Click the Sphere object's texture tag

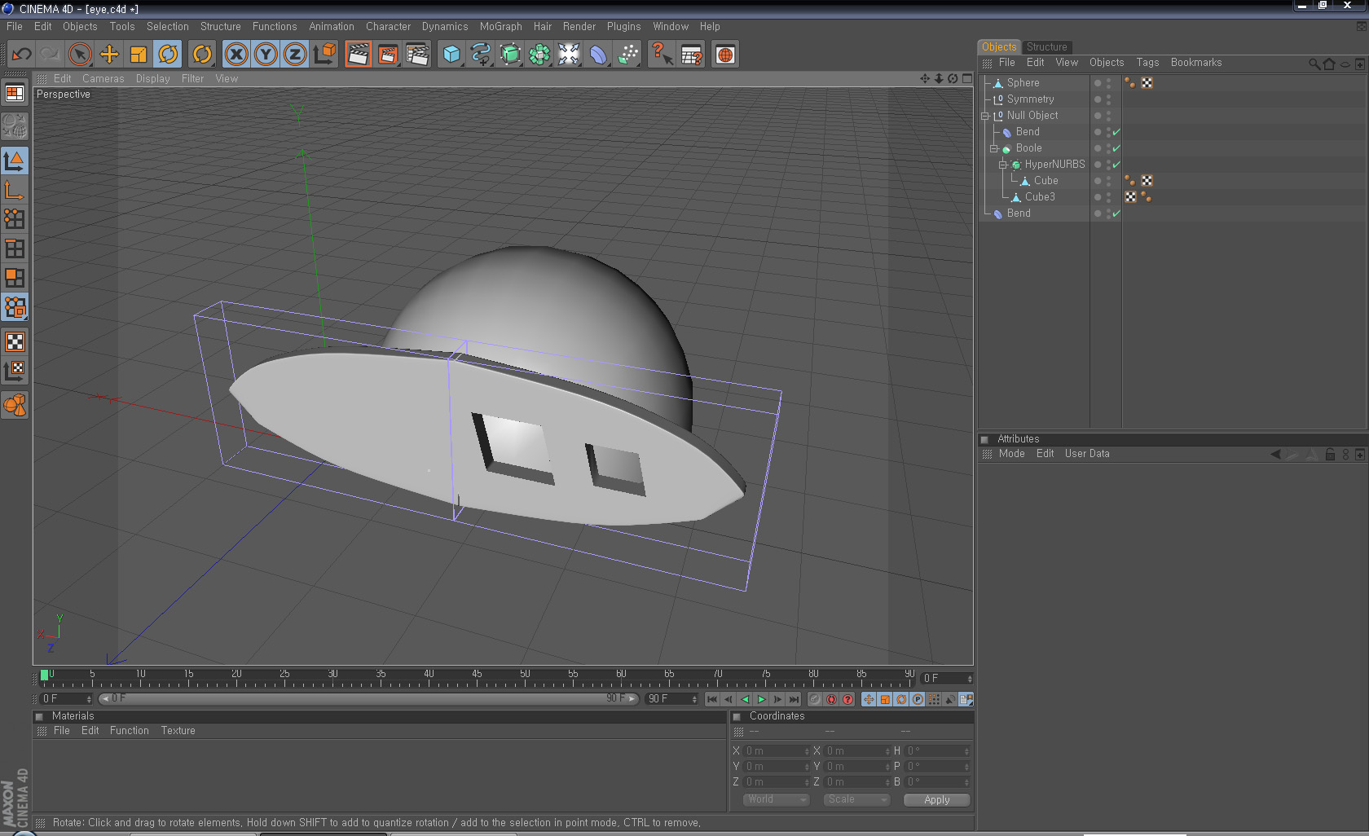(x=1147, y=83)
